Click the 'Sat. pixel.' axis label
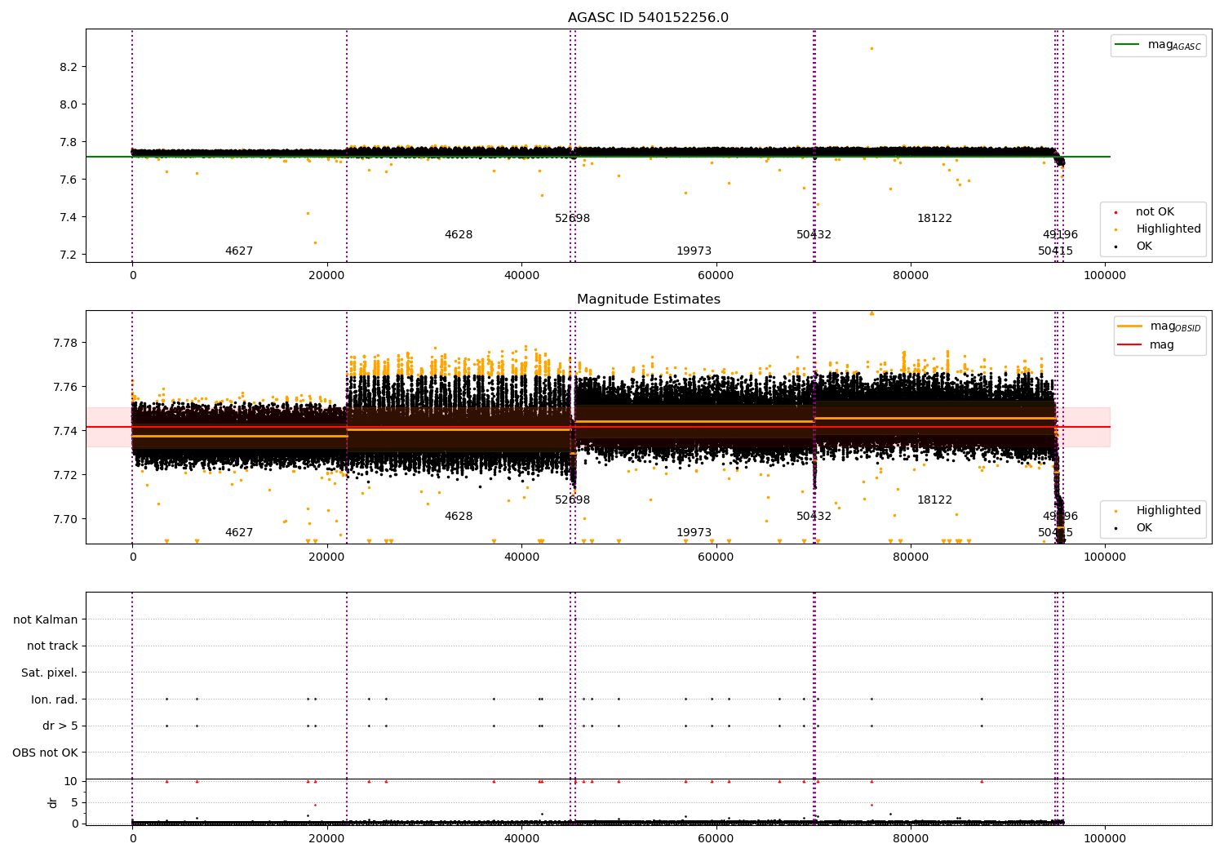The width and height of the screenshot is (1224, 857). click(50, 673)
